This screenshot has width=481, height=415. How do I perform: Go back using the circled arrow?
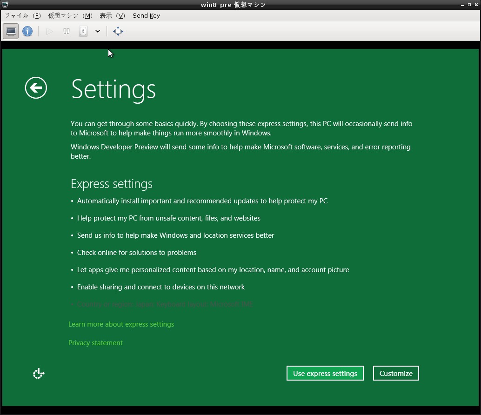pos(36,88)
